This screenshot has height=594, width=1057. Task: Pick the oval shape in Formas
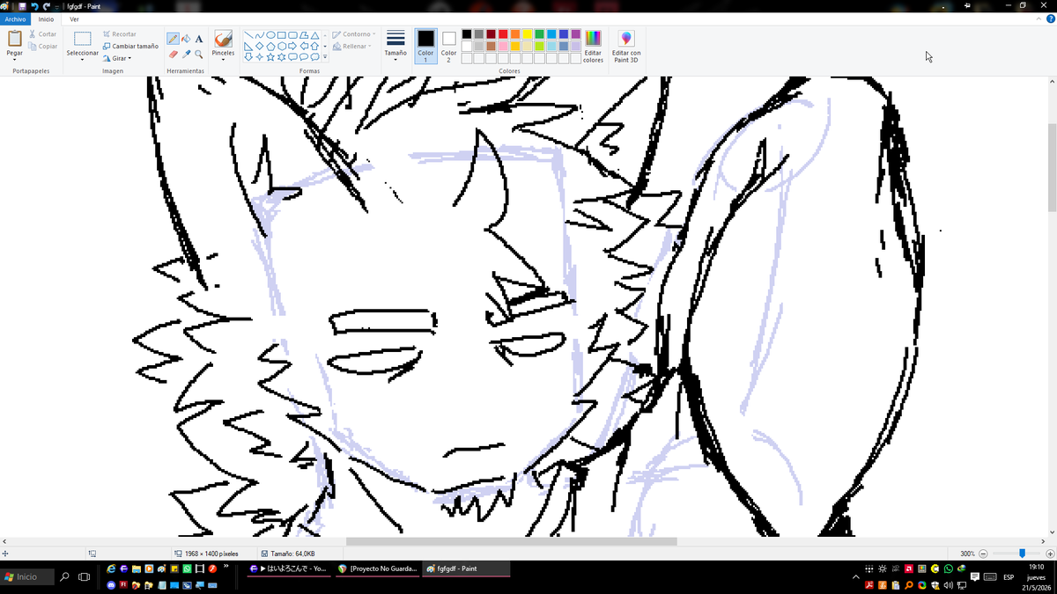pos(270,35)
